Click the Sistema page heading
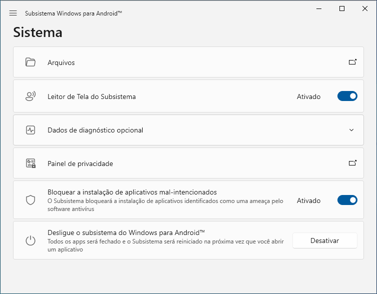Viewport: 377px width, 294px height. pyautogui.click(x=38, y=32)
